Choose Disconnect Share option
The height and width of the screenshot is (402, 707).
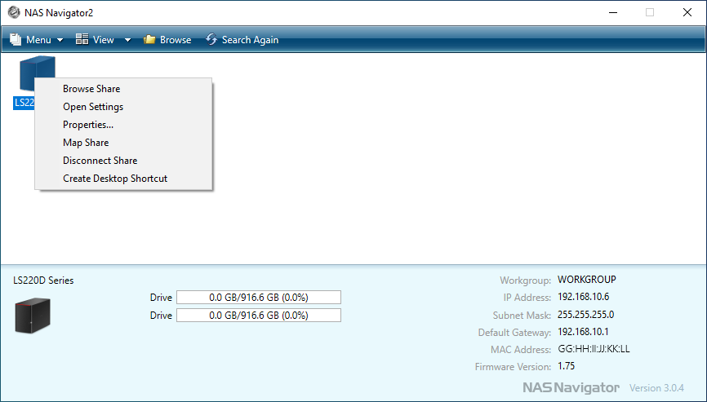100,161
